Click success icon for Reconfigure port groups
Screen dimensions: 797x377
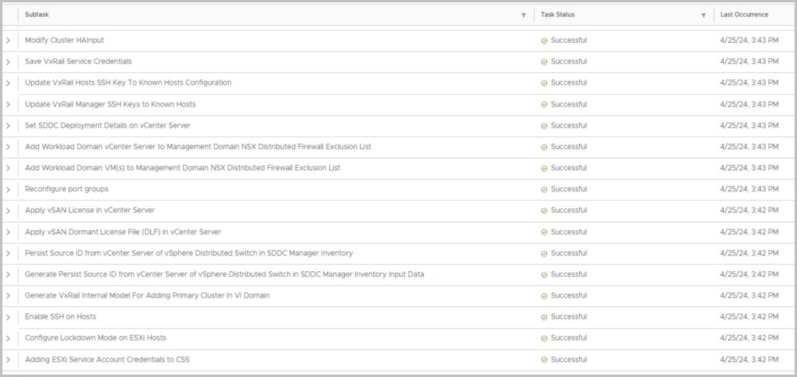point(544,190)
